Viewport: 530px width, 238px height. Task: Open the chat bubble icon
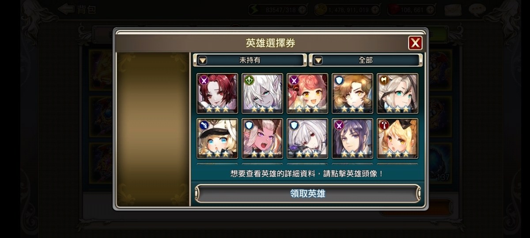(x=477, y=9)
